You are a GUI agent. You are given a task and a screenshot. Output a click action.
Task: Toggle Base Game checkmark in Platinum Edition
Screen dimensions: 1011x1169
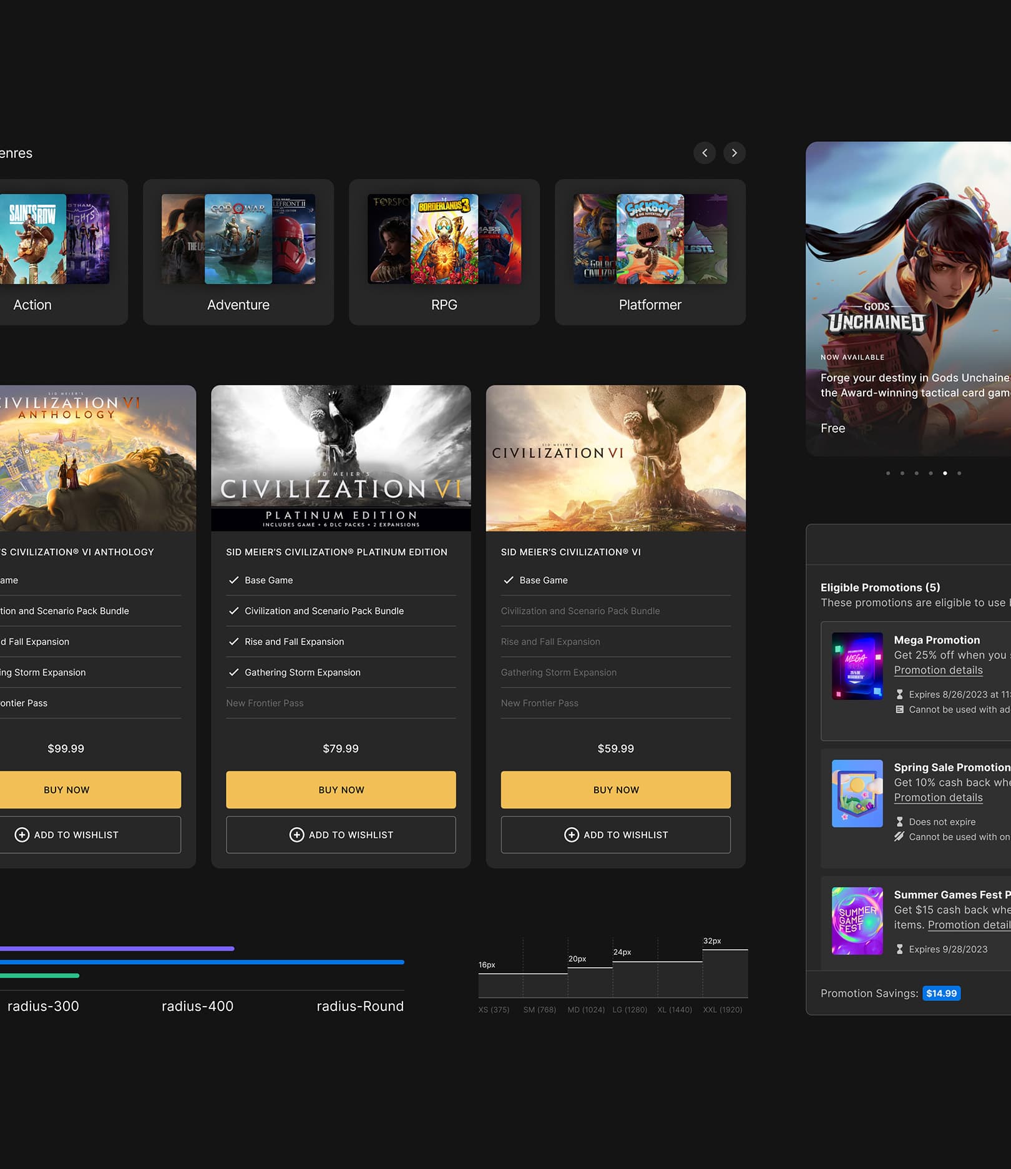coord(234,580)
